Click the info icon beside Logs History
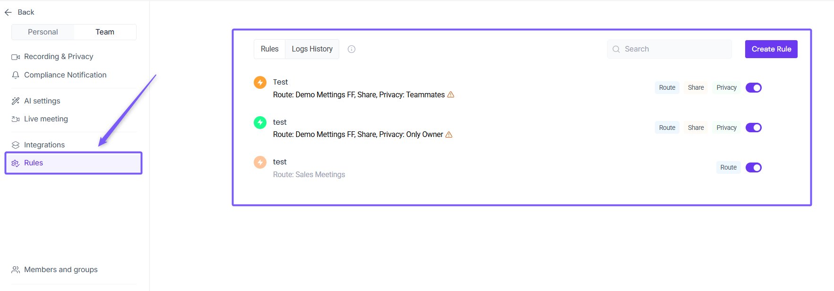Image resolution: width=834 pixels, height=291 pixels. coord(352,49)
